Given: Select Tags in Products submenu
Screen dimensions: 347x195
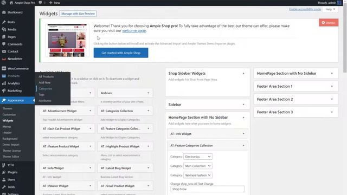Looking at the screenshot, I should click(x=41, y=94).
